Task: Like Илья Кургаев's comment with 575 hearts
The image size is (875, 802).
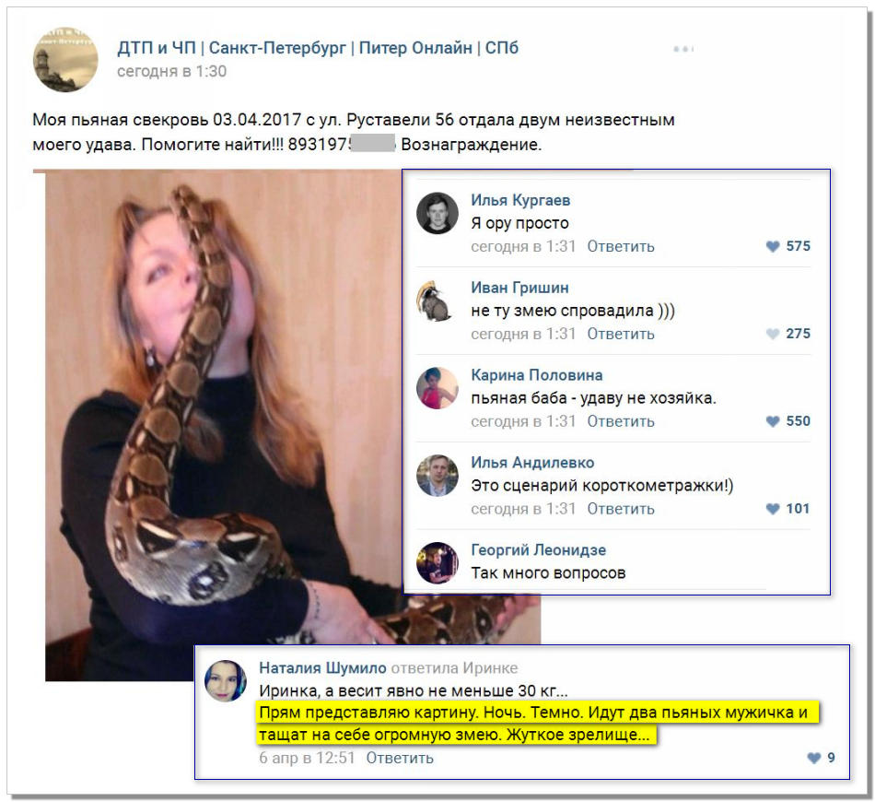Action: [x=773, y=246]
